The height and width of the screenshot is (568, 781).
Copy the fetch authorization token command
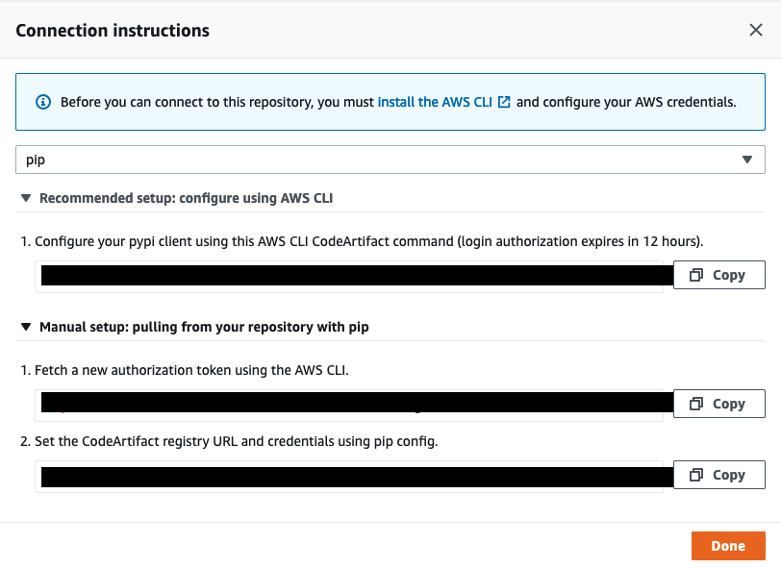718,404
